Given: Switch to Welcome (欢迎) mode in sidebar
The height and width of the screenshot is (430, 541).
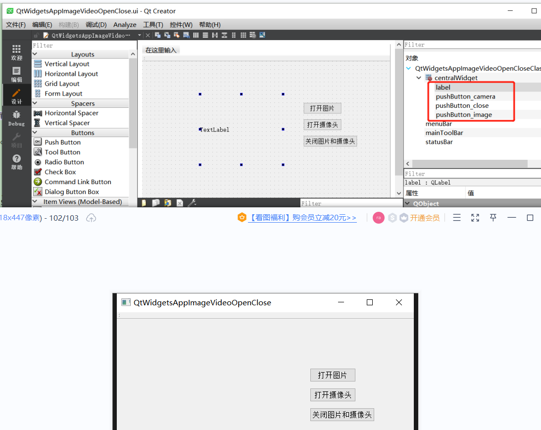Looking at the screenshot, I should [x=16, y=53].
